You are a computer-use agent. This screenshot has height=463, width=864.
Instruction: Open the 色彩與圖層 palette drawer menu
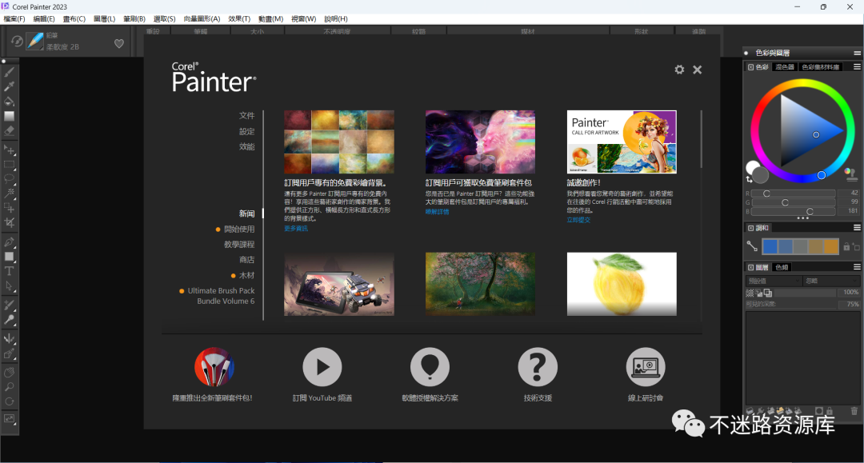(857, 53)
